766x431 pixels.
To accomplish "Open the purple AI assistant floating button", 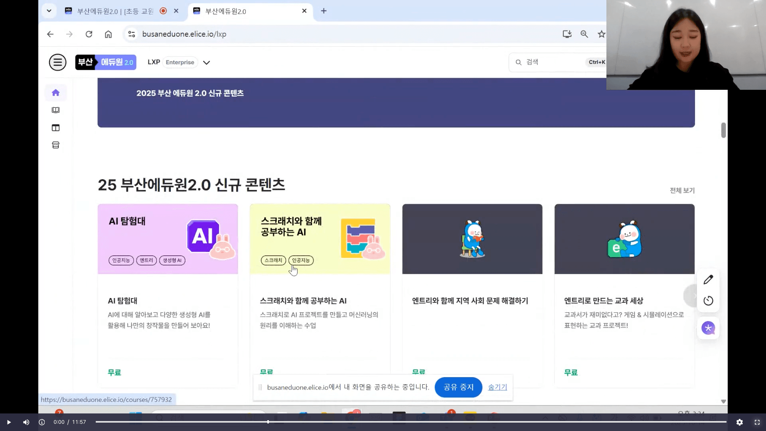I will pos(709,328).
